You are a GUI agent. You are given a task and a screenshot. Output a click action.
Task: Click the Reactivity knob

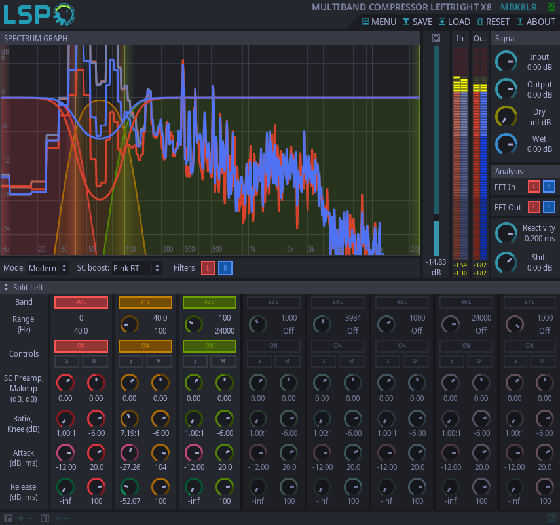point(506,233)
